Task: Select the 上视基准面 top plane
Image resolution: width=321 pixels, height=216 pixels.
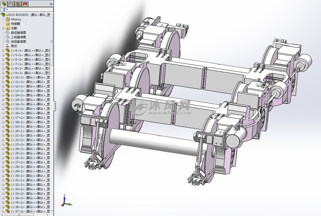Action: point(18,37)
